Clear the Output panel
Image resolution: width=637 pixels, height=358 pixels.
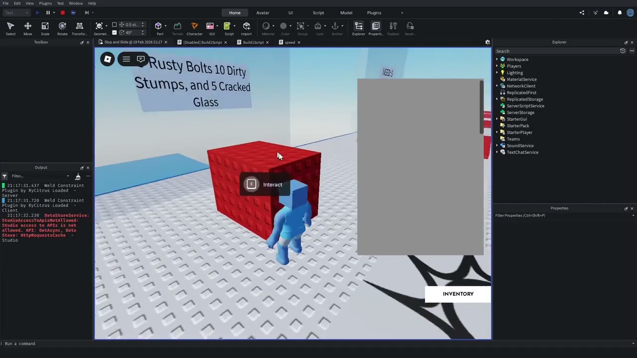pyautogui.click(x=78, y=177)
